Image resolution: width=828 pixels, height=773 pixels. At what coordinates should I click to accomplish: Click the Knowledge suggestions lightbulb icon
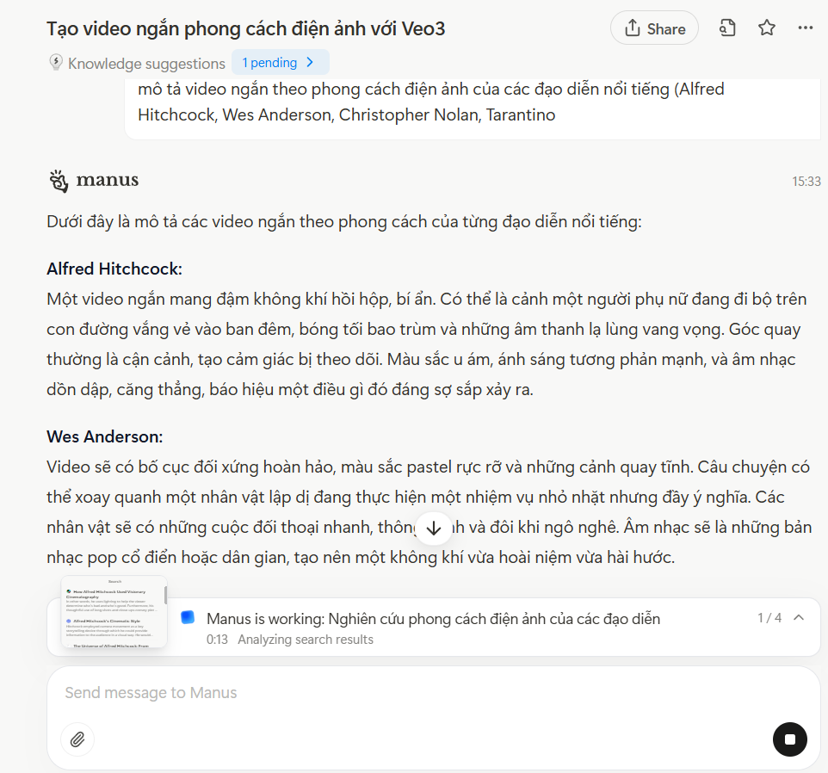tap(56, 63)
